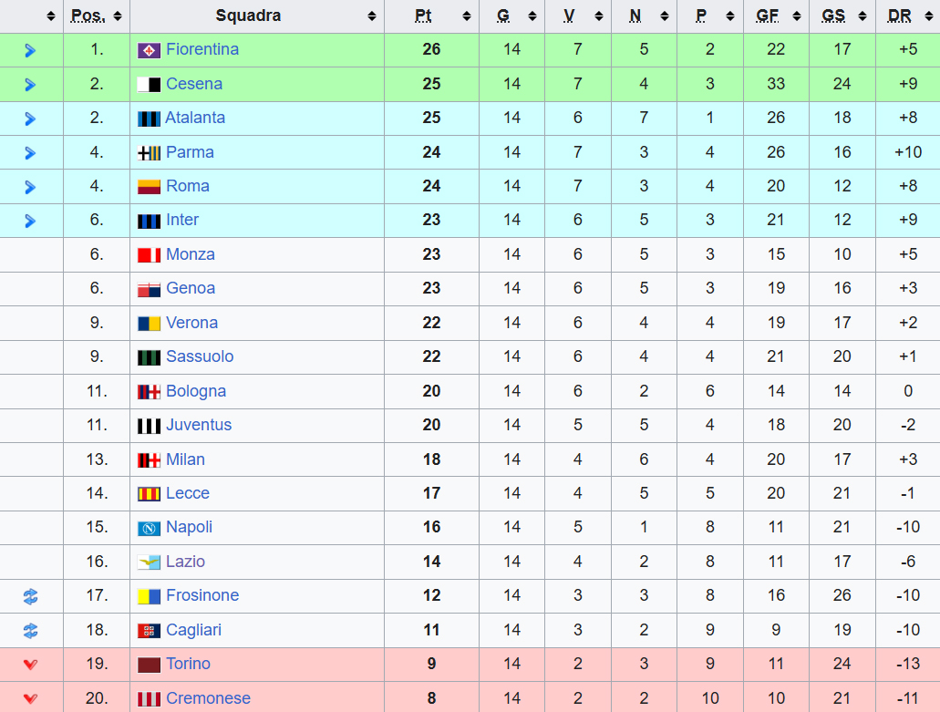Viewport: 940px width, 712px height.
Task: Sort by GF goals scored header
Action: (x=775, y=16)
